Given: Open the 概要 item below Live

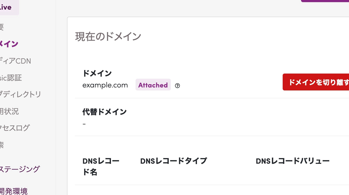Looking at the screenshot, I should click(2, 27).
